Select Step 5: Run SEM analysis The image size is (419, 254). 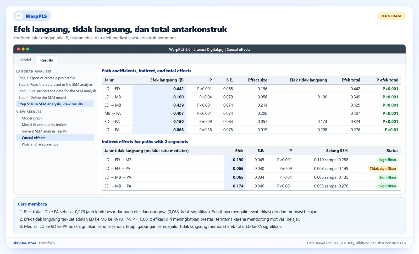click(55, 104)
